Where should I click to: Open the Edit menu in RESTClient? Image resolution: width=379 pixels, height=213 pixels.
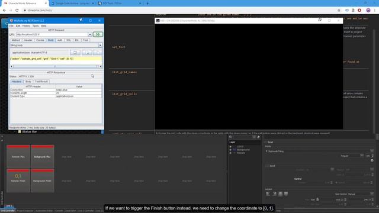(x=18, y=26)
